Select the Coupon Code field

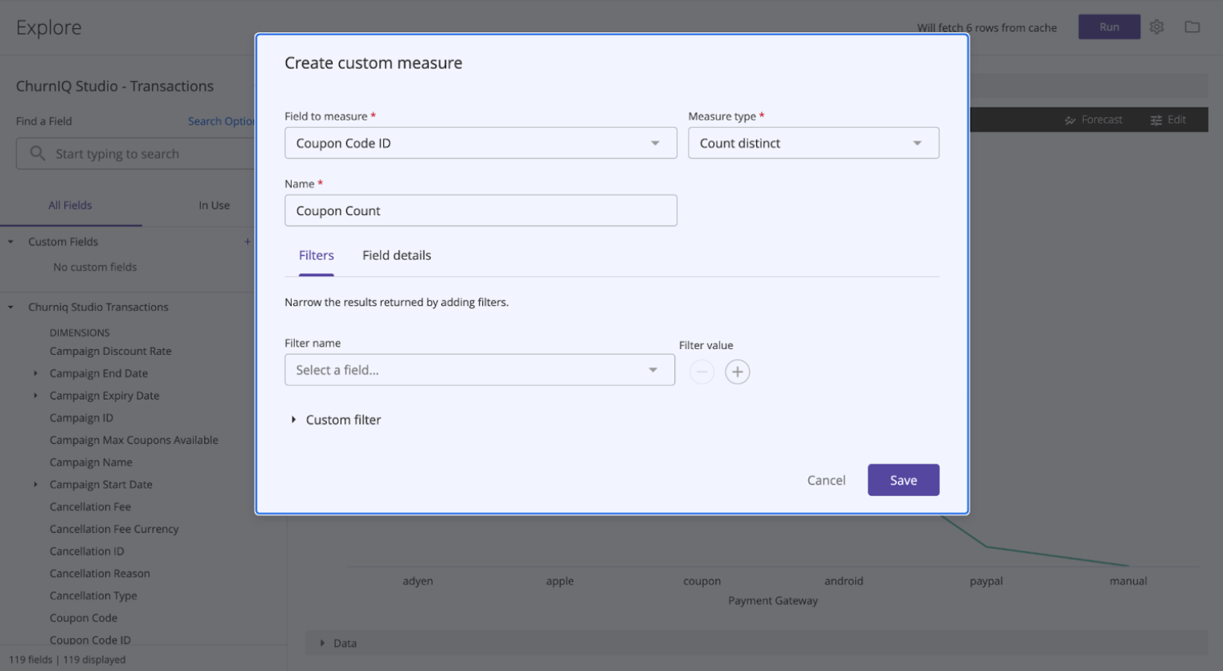click(x=84, y=618)
